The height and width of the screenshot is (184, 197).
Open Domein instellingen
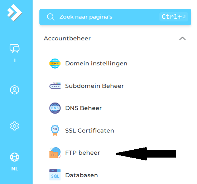(x=96, y=64)
